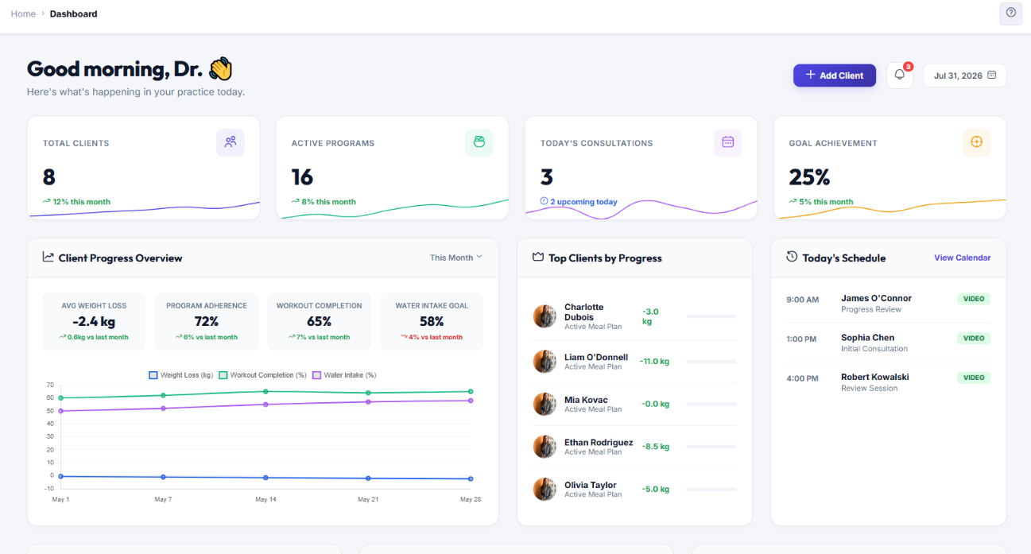Click the 4% vs last month red indicator
Image resolution: width=1031 pixels, height=554 pixels.
(432, 337)
